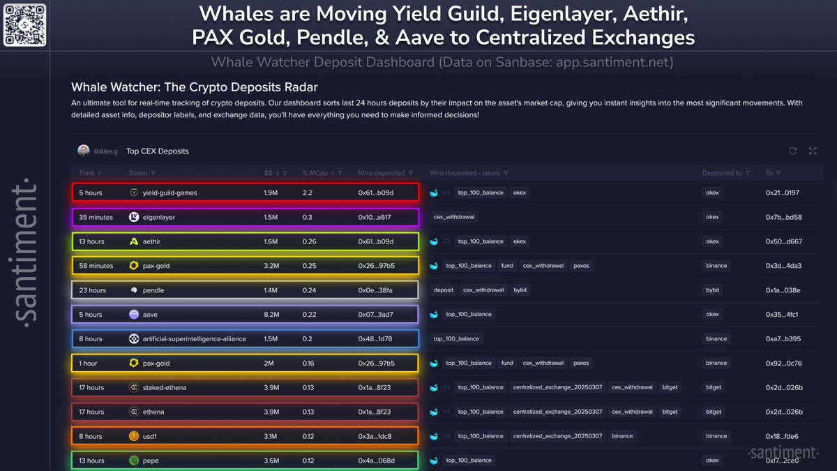
Task: Open the Who deposited column filter
Action: (x=412, y=173)
